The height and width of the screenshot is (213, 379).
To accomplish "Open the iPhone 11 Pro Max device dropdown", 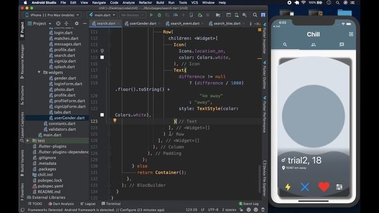I will point(52,15).
